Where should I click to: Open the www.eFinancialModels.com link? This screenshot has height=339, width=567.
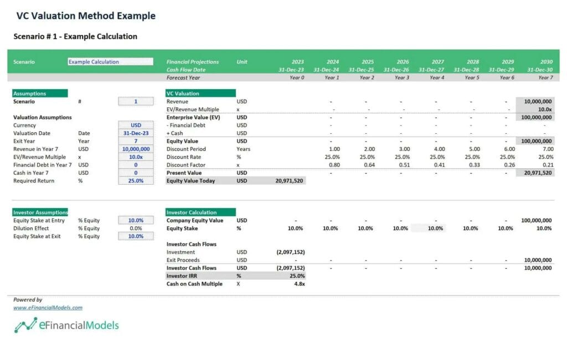coord(48,307)
